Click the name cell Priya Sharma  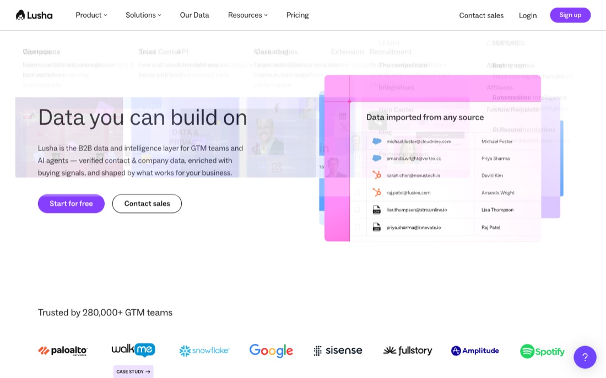pos(495,158)
